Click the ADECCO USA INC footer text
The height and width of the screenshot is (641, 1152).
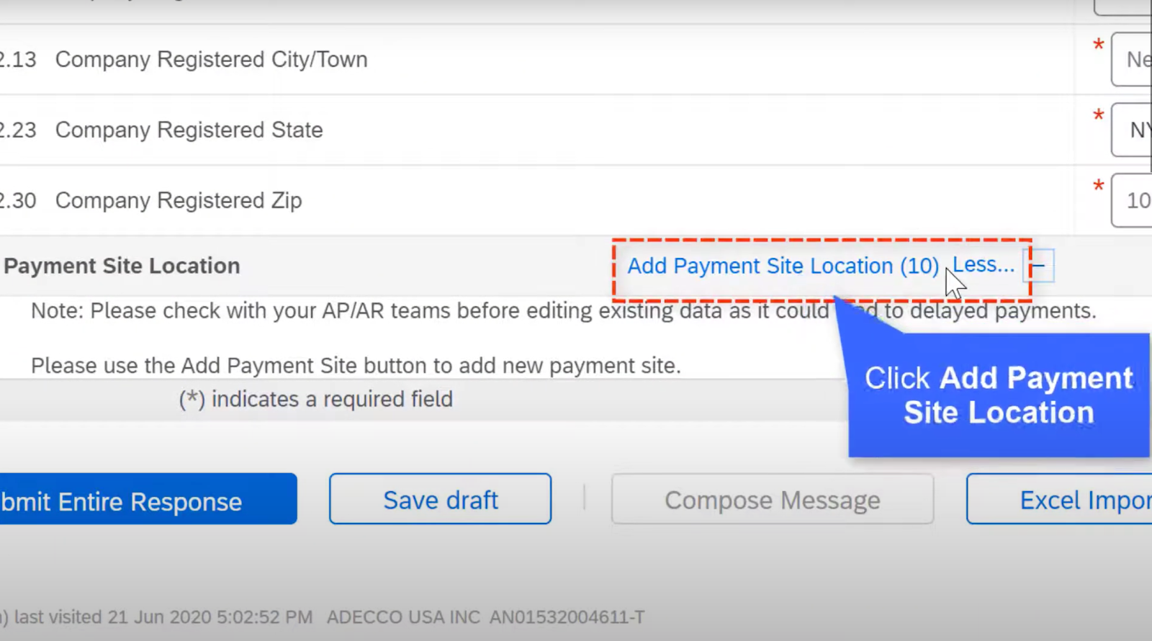pyautogui.click(x=403, y=617)
